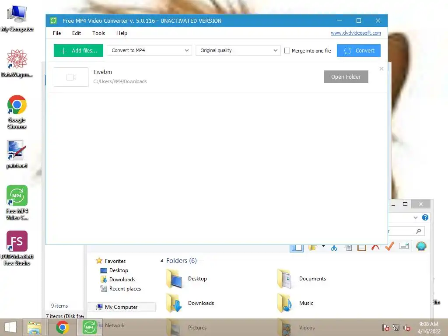Click the Windows Start button
Image resolution: width=448 pixels, height=336 pixels.
click(10, 327)
